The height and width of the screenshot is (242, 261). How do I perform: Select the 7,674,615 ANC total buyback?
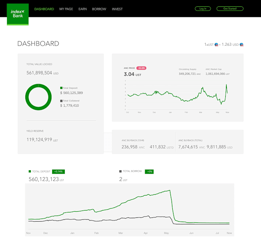pyautogui.click(x=188, y=147)
